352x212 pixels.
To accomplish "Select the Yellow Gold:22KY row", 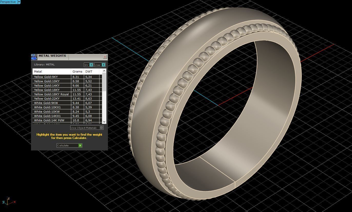I will [x=67, y=99].
